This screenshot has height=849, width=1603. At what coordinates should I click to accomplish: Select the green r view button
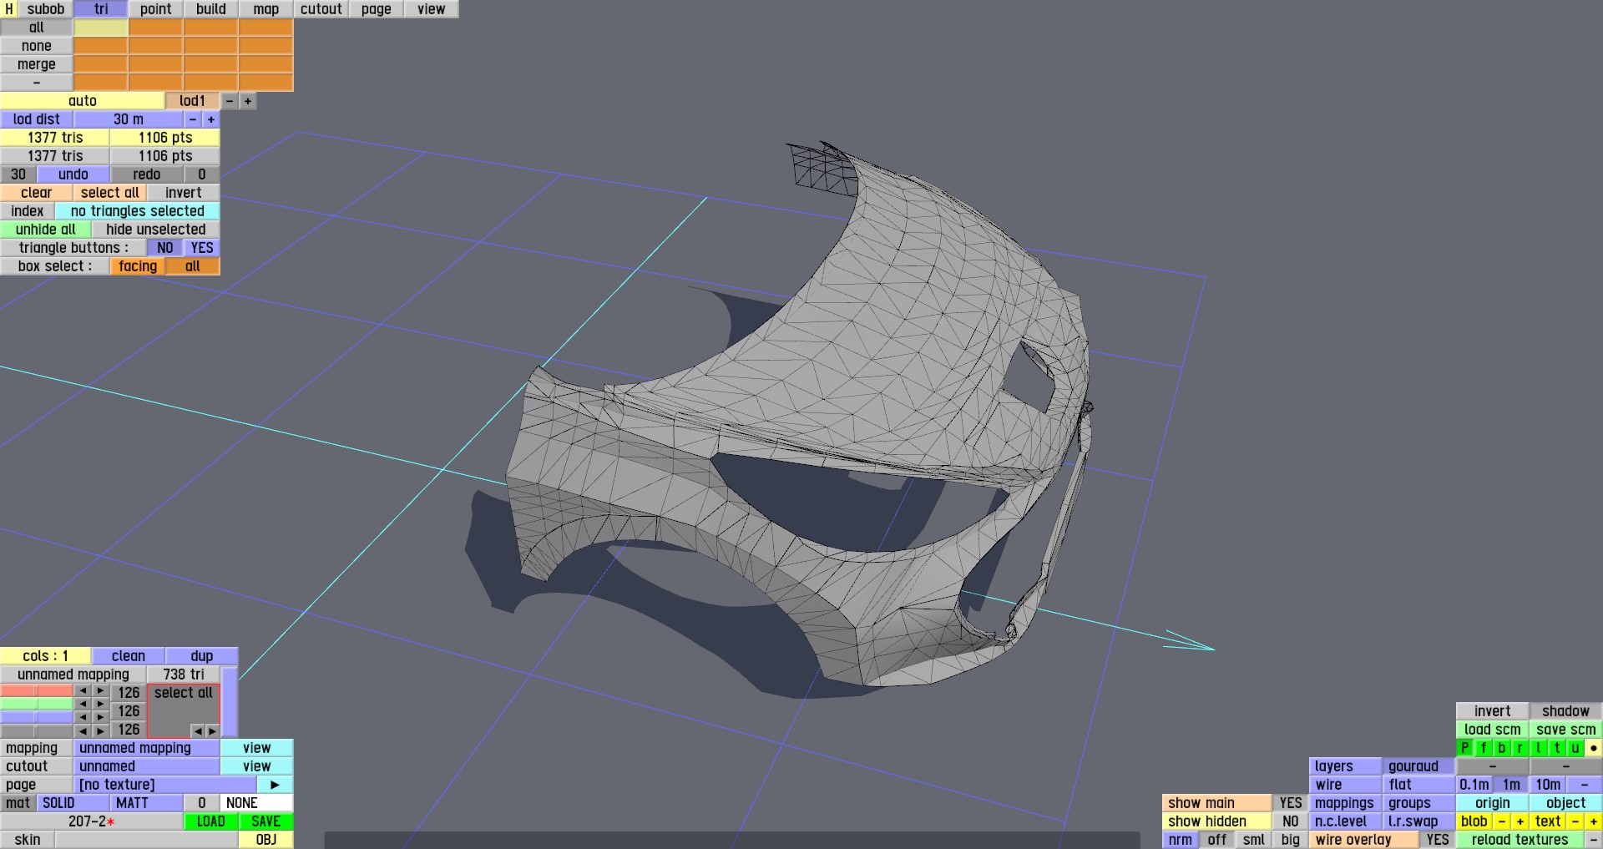tap(1520, 748)
